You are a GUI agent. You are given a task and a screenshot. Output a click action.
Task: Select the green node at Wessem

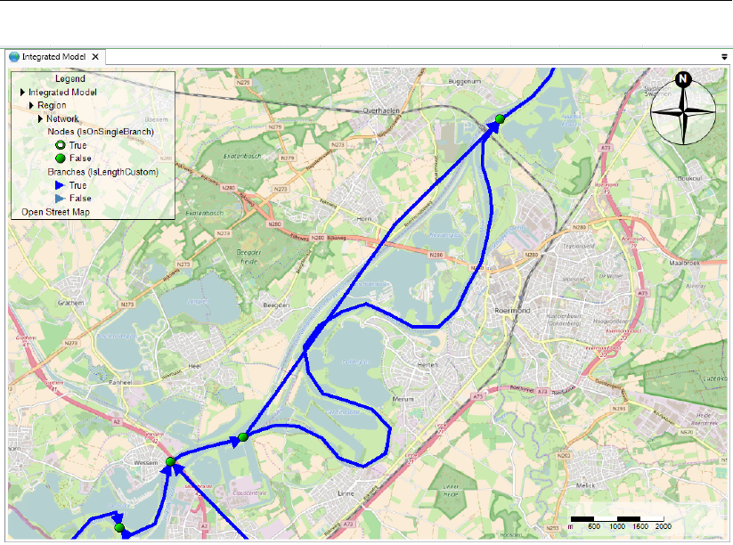tap(170, 461)
